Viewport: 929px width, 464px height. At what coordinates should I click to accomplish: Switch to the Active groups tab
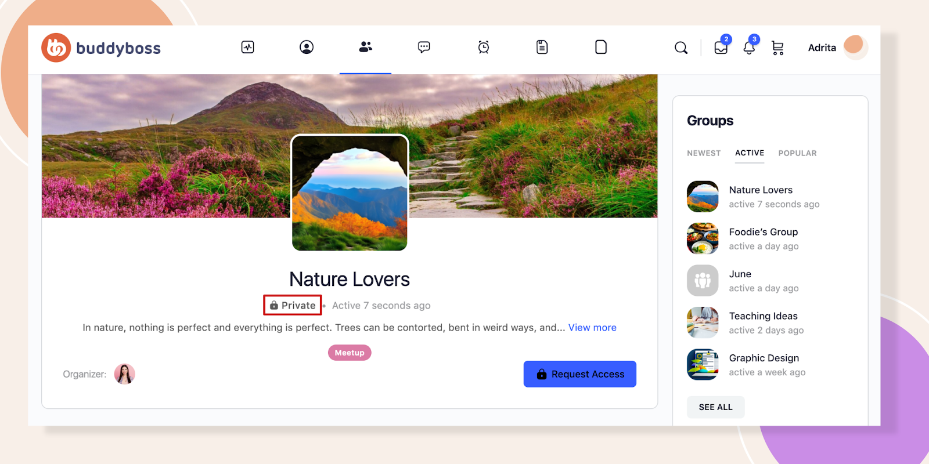click(x=750, y=153)
